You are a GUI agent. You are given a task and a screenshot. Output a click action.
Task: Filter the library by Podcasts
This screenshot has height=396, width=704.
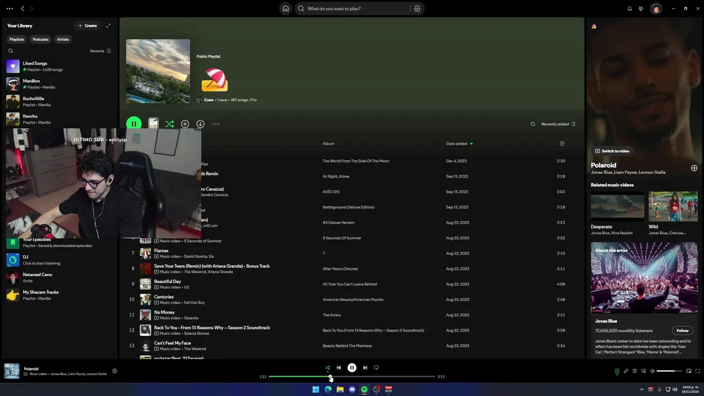point(40,40)
